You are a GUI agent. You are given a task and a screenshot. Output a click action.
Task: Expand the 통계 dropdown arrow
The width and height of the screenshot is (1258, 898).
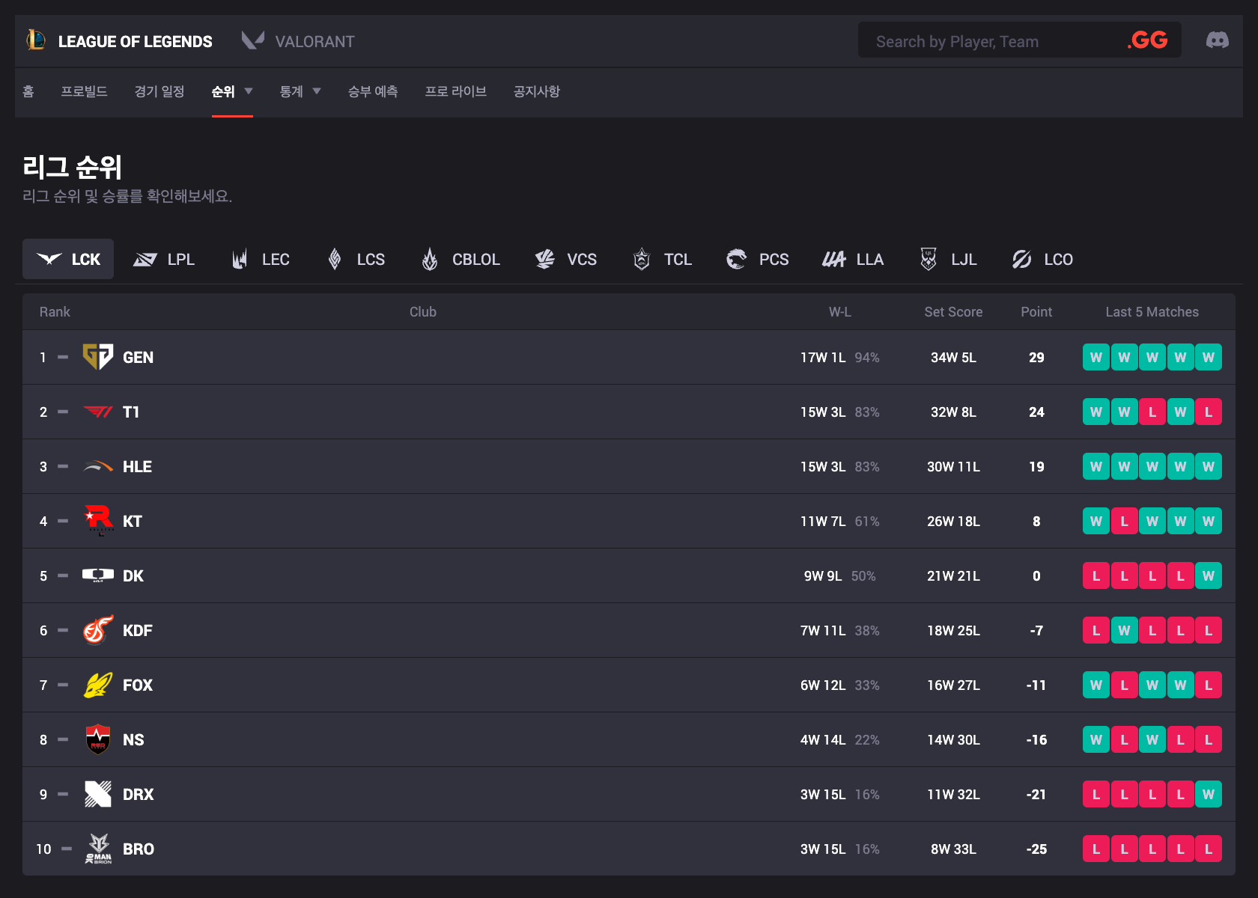(x=317, y=91)
